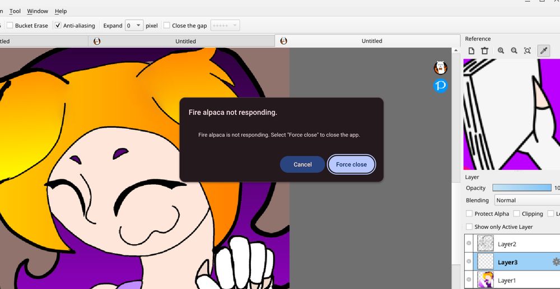The image size is (560, 289).
Task: Fit the reference image to panel view
Action: tap(528, 51)
